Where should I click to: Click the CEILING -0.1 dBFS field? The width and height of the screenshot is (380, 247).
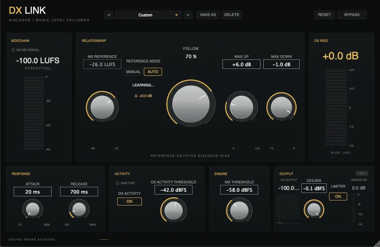pos(314,188)
